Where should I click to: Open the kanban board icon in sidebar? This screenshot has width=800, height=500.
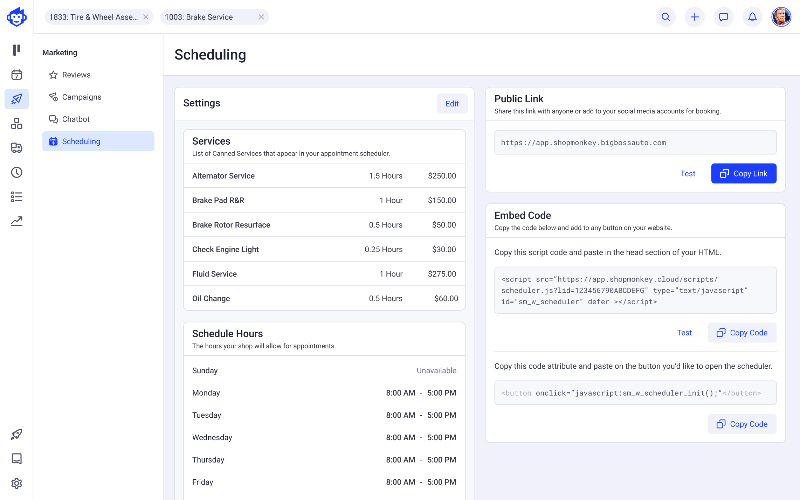click(x=16, y=50)
